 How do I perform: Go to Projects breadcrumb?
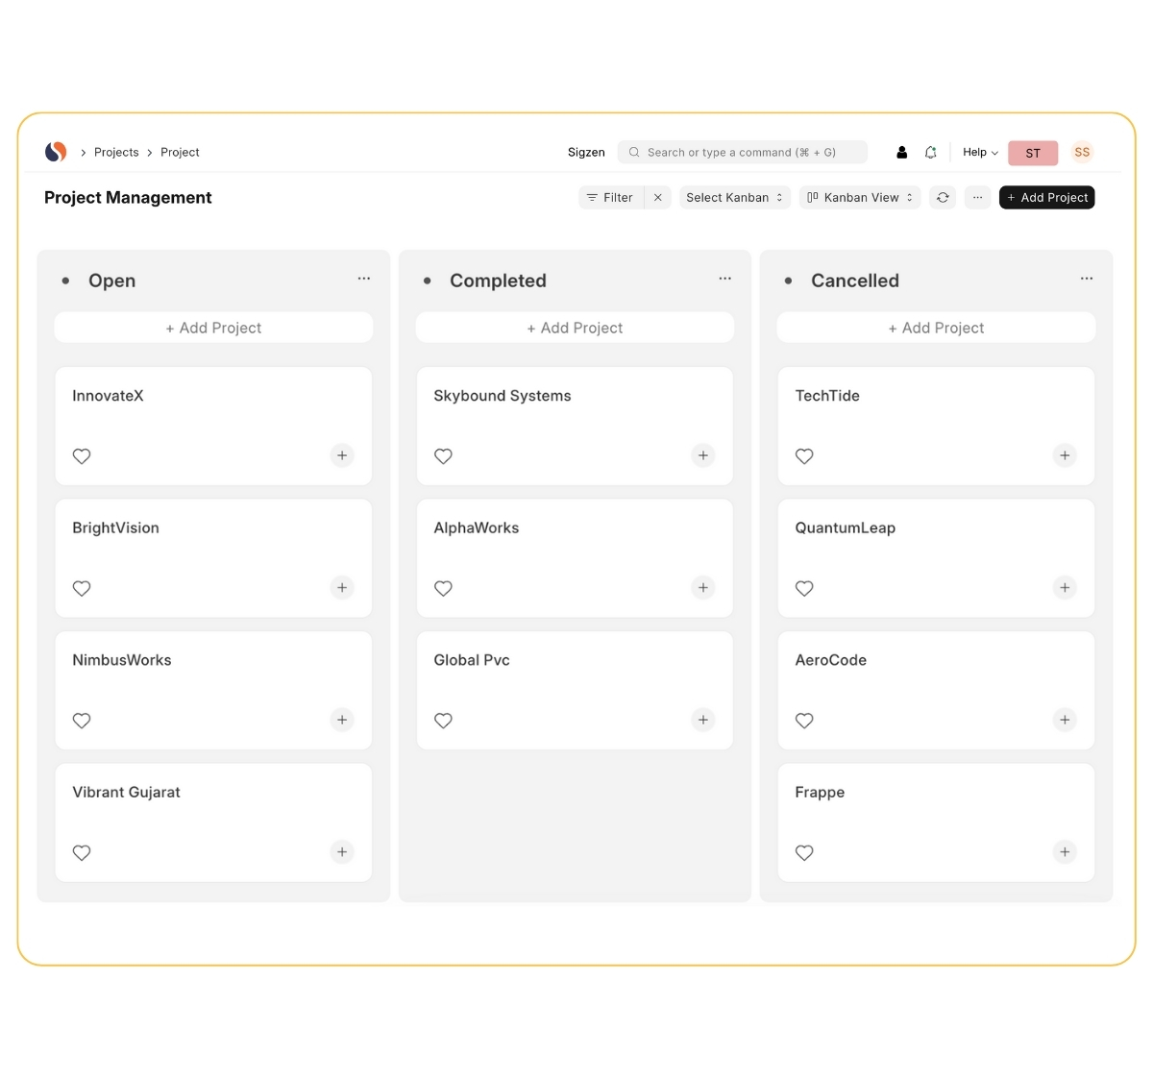pos(116,152)
